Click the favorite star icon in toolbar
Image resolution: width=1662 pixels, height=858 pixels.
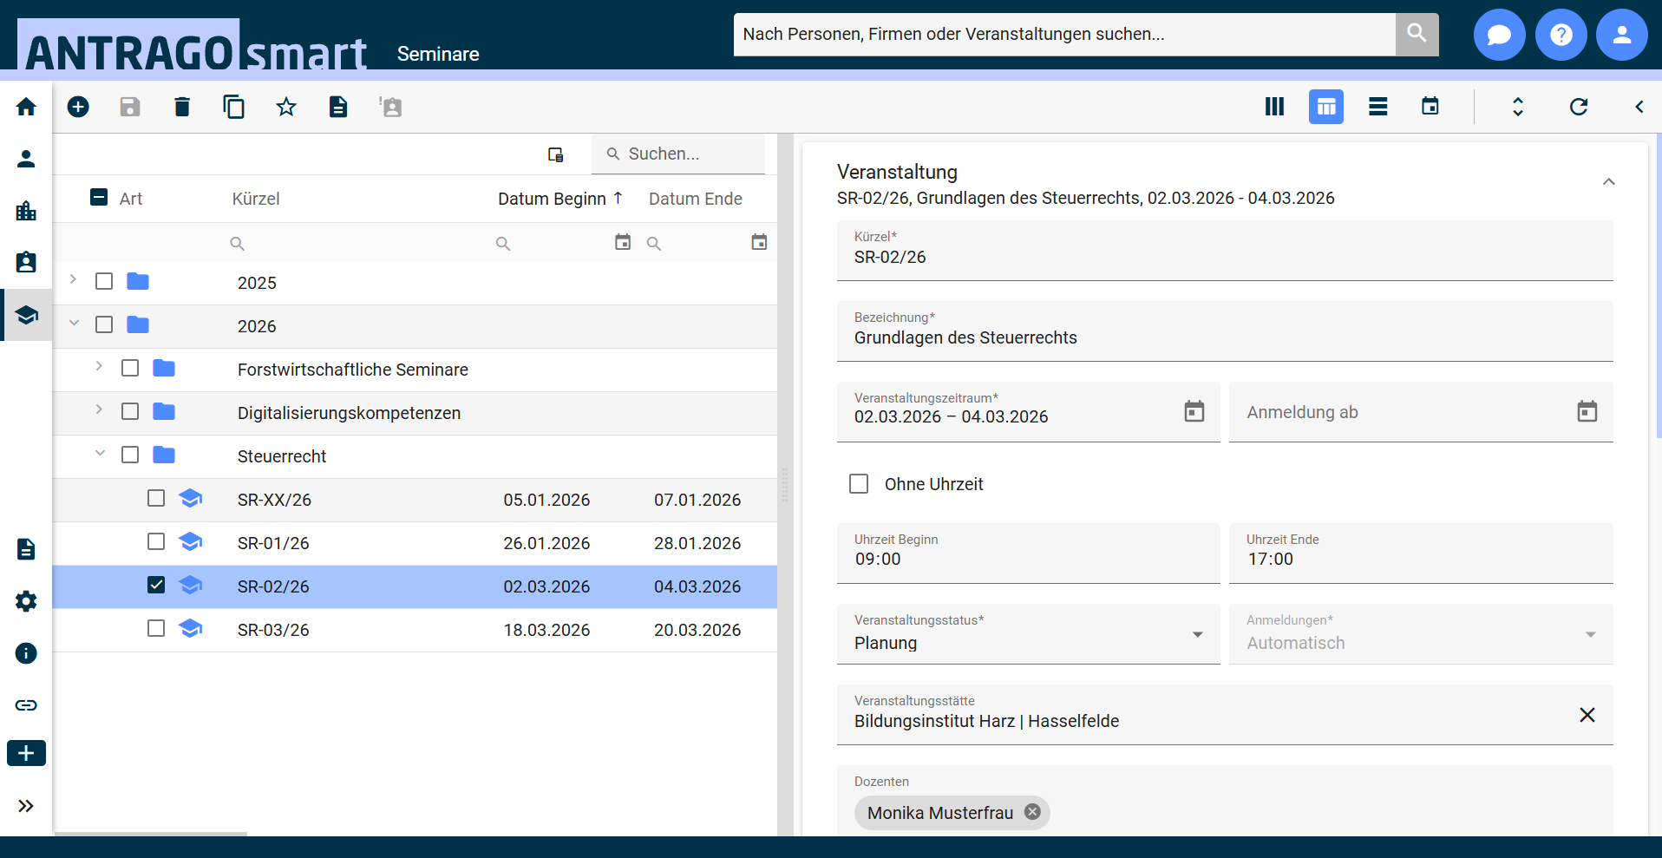286,107
